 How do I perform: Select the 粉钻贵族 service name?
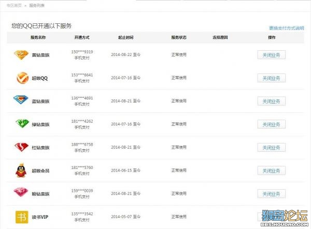40,194
